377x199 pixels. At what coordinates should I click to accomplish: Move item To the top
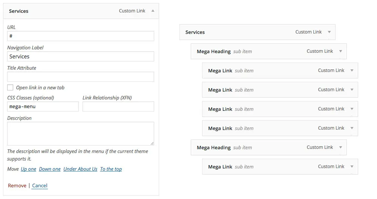pos(111,169)
